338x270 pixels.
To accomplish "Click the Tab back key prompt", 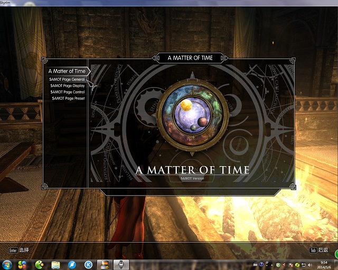I will click(x=318, y=250).
